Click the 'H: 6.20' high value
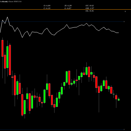Image resolution: width=131 pixels, height=131 pixels. (68, 6)
